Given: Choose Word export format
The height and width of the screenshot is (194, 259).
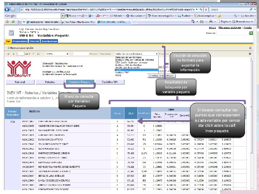Looking at the screenshot, I should (x=118, y=75).
